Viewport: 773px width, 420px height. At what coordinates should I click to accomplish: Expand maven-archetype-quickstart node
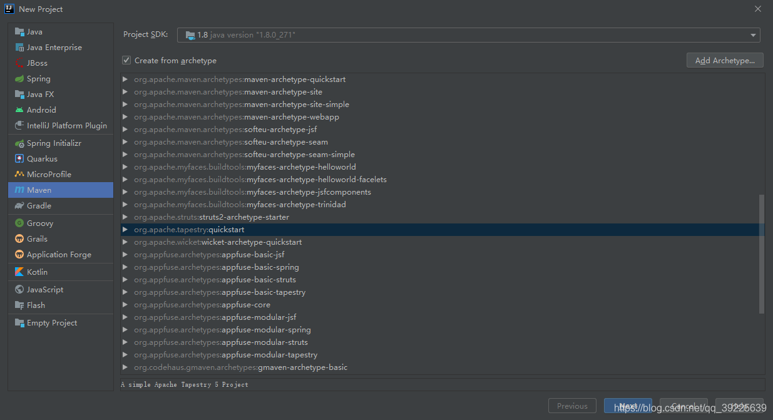point(125,79)
